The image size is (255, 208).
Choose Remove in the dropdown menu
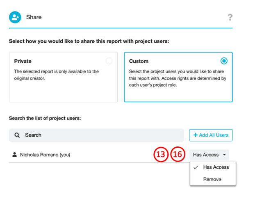tap(212, 179)
